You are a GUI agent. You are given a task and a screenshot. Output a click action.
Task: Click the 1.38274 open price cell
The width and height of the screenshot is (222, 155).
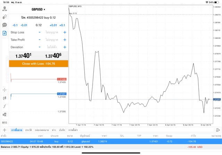[103, 141]
